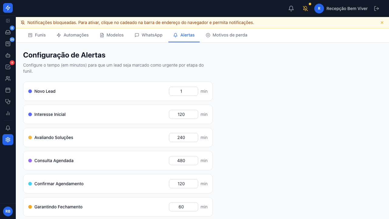Open the contacts people icon in sidebar

click(8, 78)
